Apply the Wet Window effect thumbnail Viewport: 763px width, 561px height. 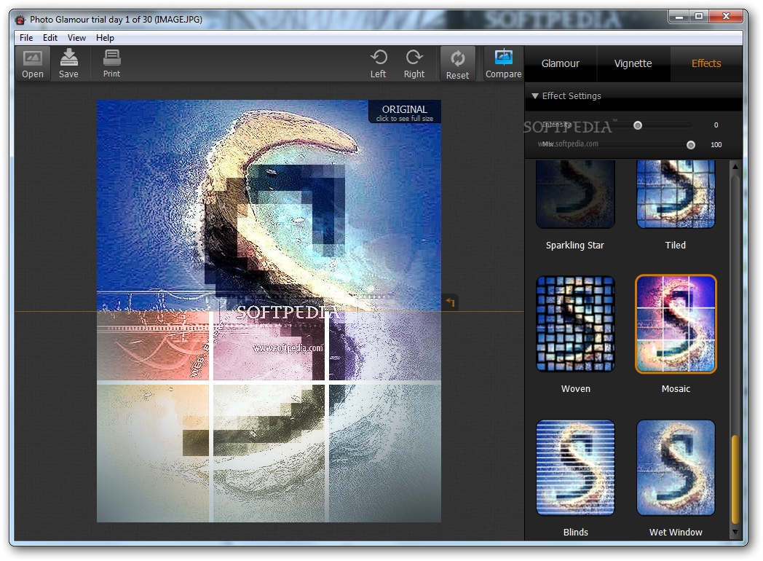click(x=676, y=468)
